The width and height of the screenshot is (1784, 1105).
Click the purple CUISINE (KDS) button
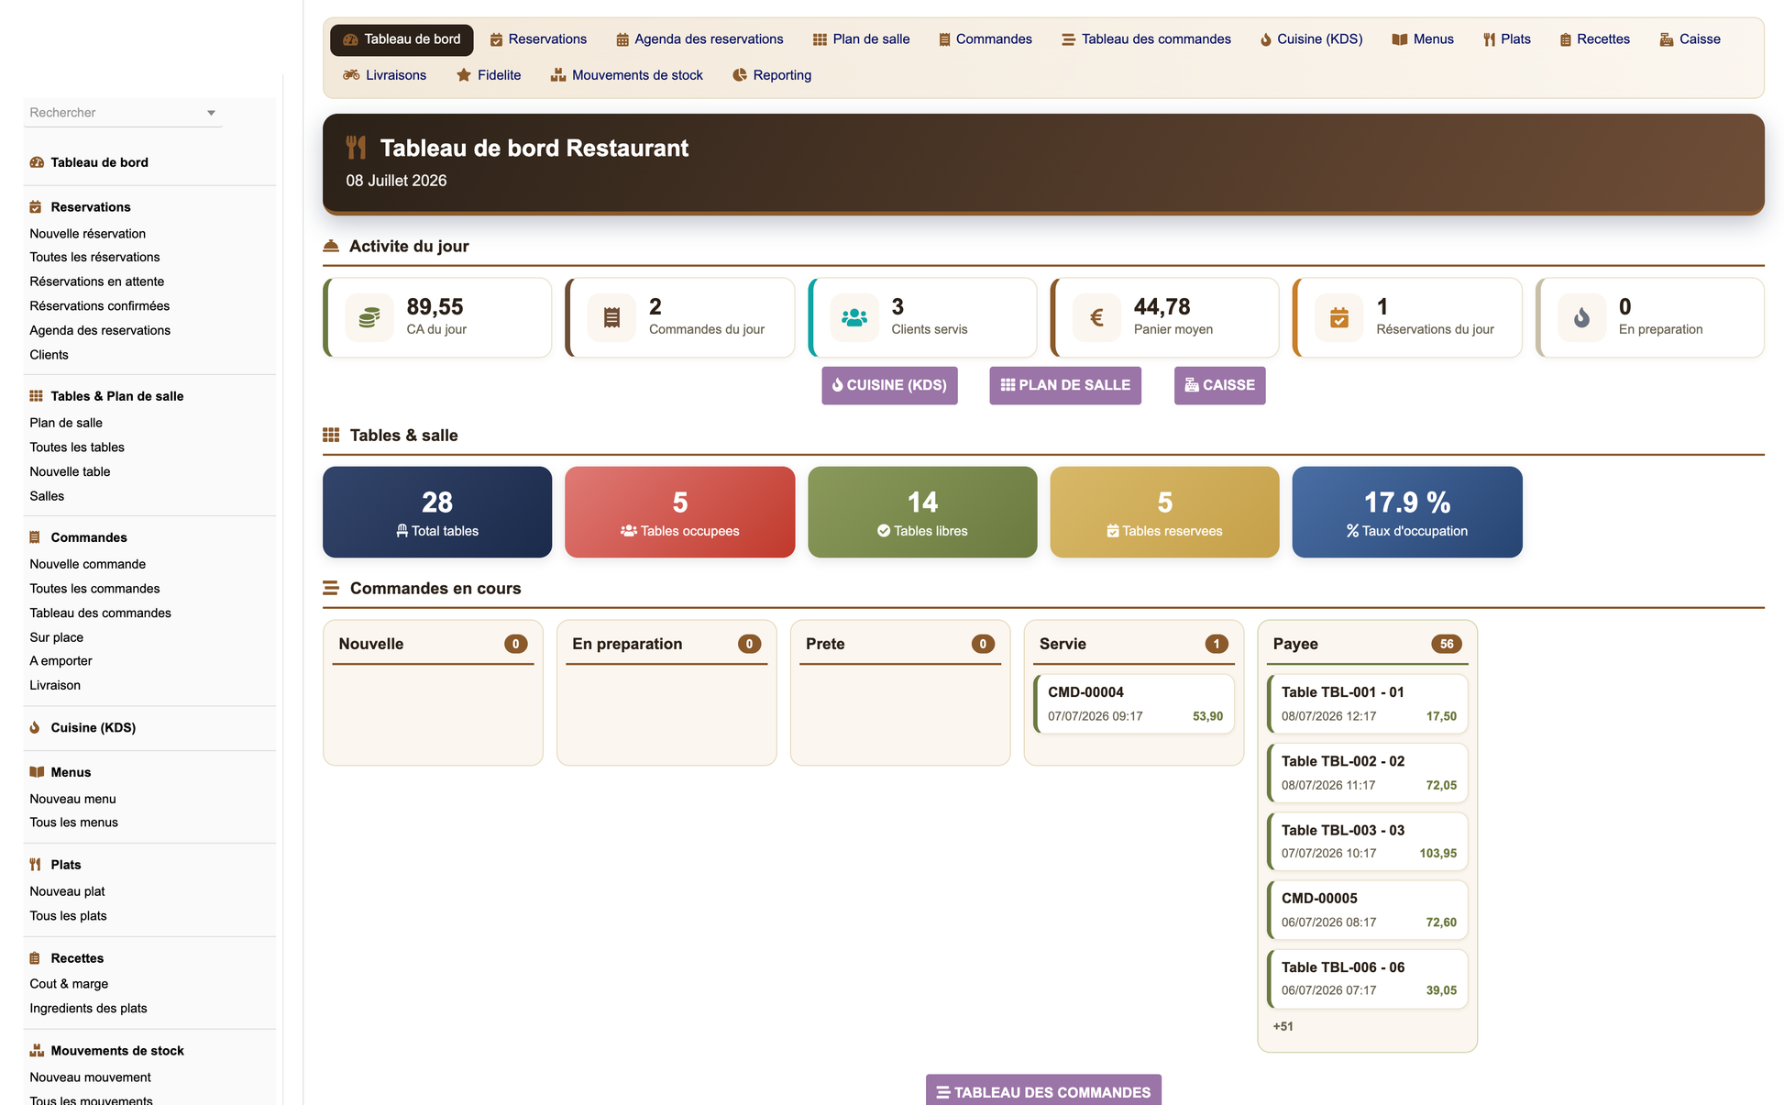889,385
